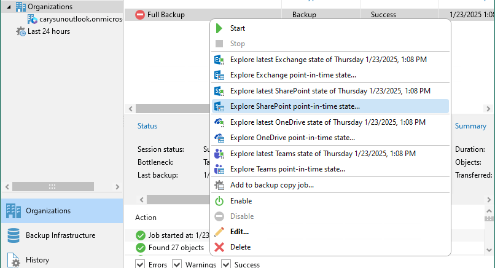Select Add to backup copy job
495x268 pixels.
271,185
